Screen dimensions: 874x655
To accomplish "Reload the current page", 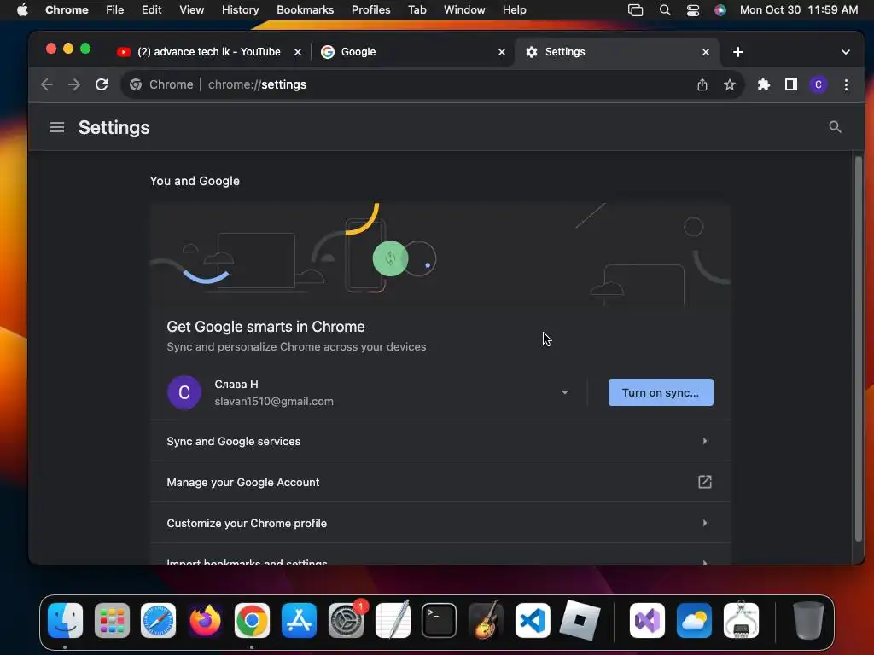I will pos(102,84).
